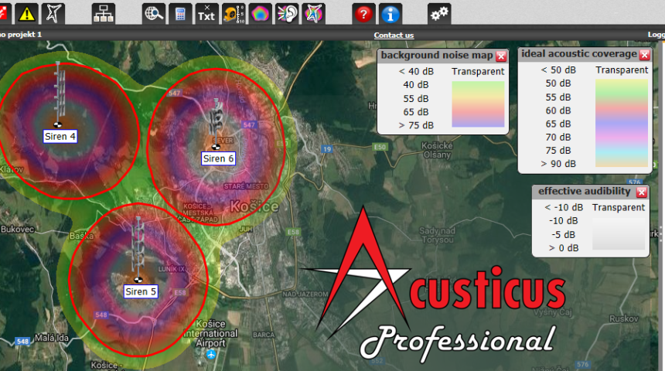665x371 pixels.
Task: Click '< 50 dB' in acoustic coverage legend
Action: pos(558,70)
